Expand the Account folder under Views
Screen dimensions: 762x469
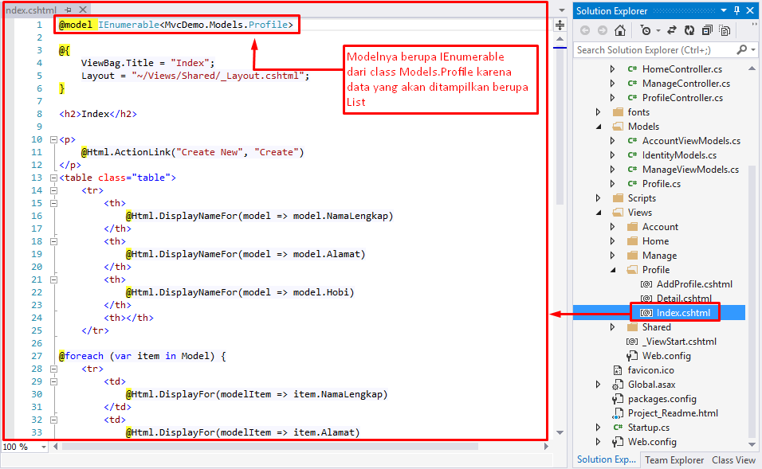point(612,226)
